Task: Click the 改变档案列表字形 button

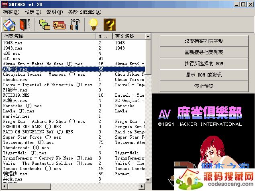Action: [x=204, y=41]
